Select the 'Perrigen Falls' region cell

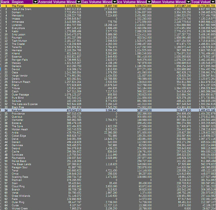coord(20,60)
